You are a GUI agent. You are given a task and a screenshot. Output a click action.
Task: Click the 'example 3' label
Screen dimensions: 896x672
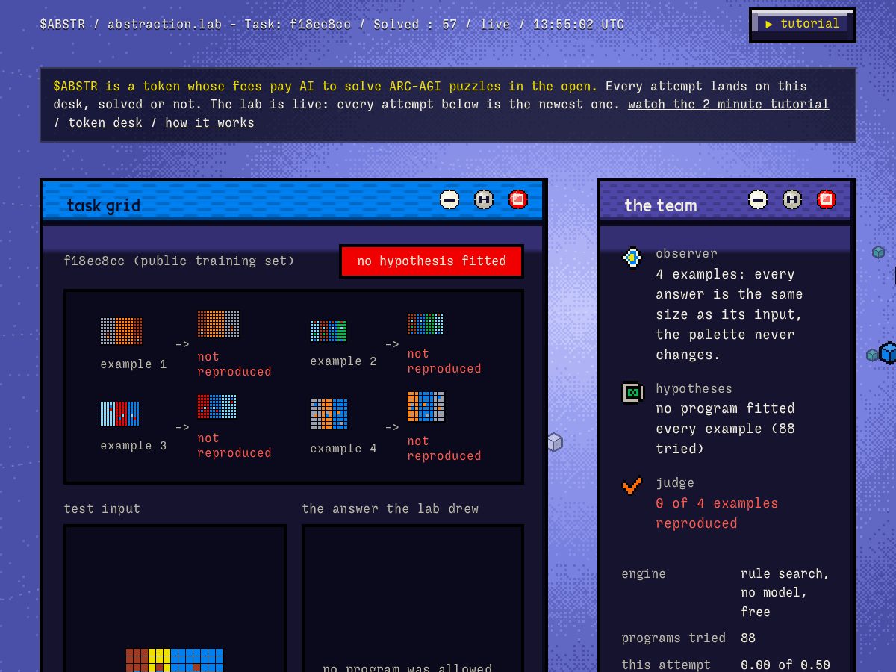coord(134,446)
